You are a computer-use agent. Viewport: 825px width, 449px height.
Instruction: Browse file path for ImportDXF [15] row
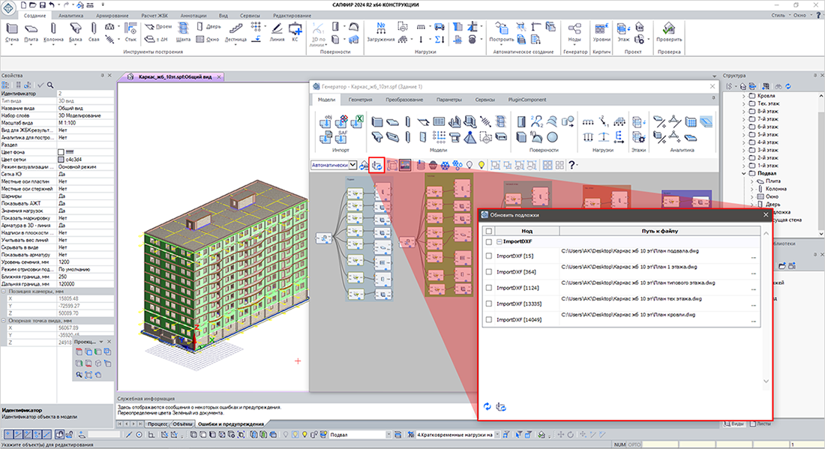click(x=754, y=258)
